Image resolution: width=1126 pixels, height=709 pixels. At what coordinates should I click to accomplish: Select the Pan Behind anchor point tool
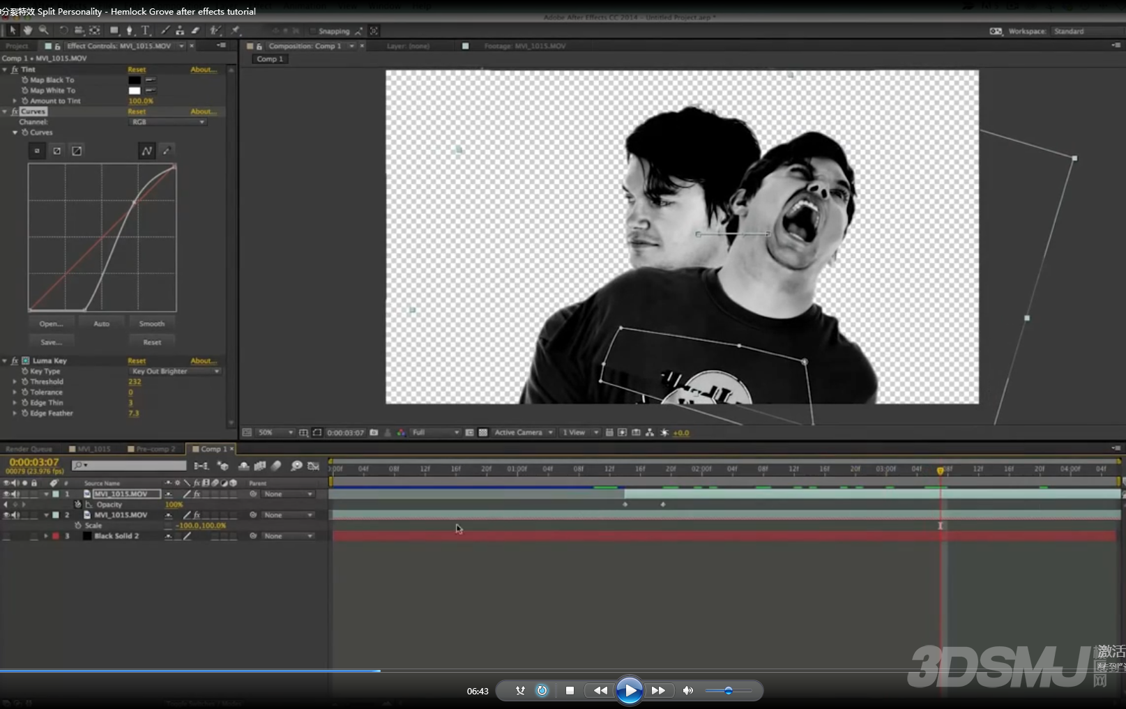click(x=95, y=31)
